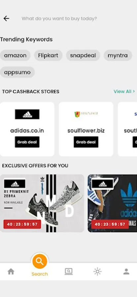This screenshot has width=137, height=297.
Task: Tap the back arrow icon
Action: click(x=6, y=18)
